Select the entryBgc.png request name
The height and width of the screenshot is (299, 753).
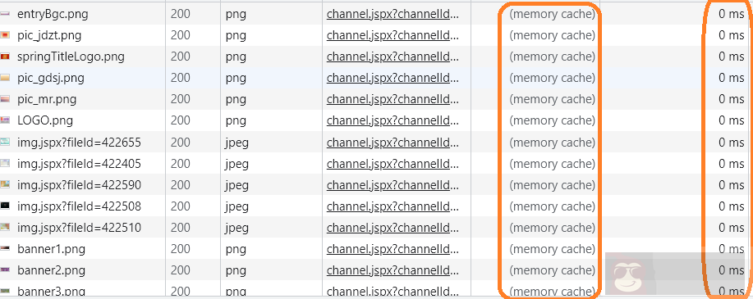click(53, 15)
